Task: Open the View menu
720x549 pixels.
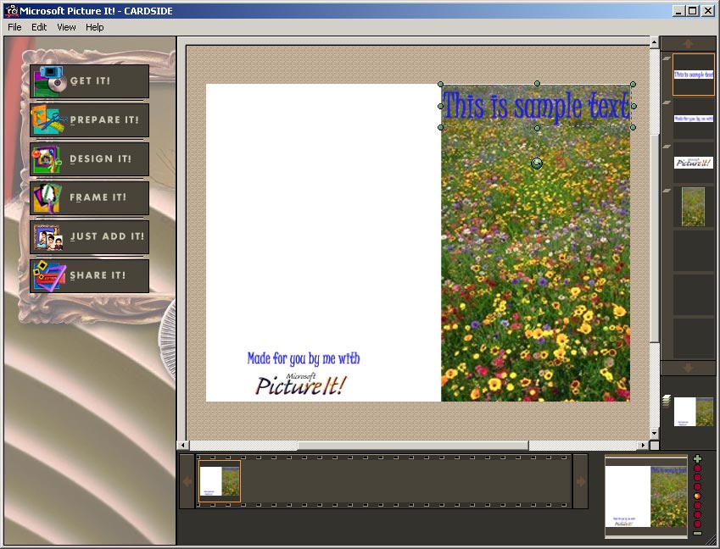Action: 67,27
